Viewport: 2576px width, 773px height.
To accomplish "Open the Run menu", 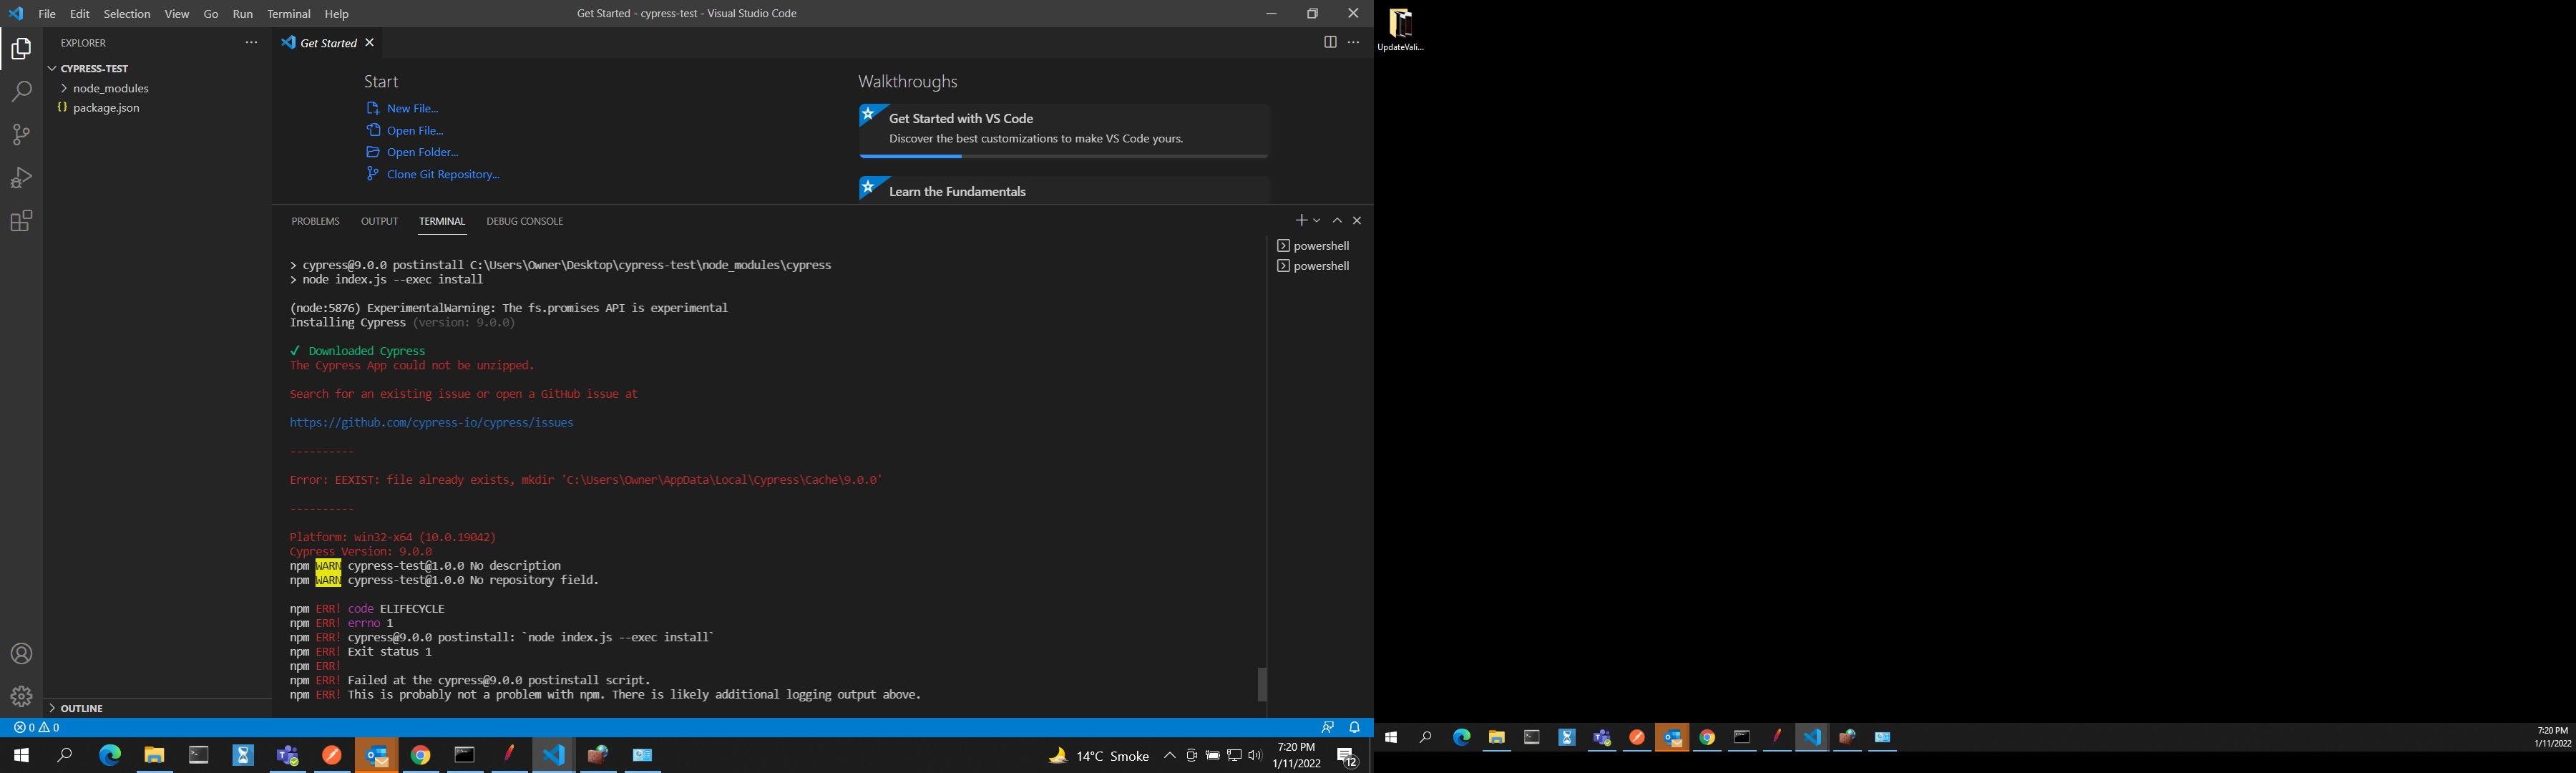I will pyautogui.click(x=243, y=14).
